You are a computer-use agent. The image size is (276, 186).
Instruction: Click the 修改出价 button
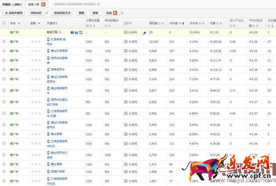click(36, 13)
